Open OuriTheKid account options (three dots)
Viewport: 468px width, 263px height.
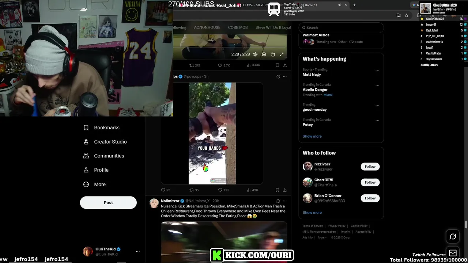138,252
